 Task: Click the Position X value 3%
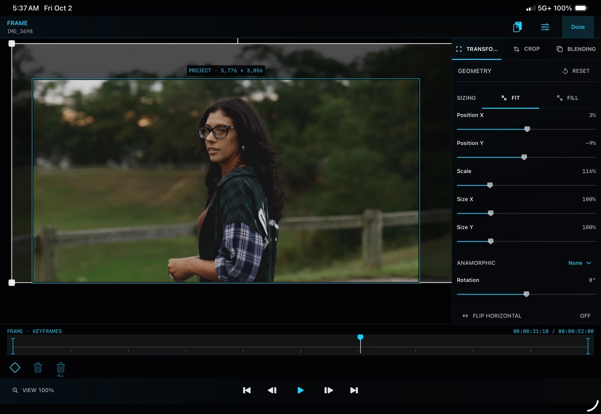pos(592,115)
